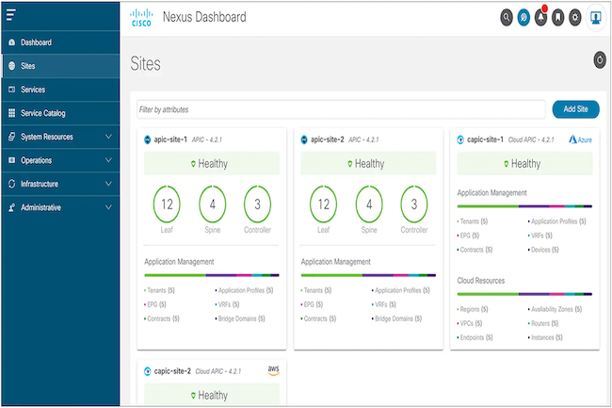Collapse the sidebar with the hamburger icon
Viewport: 612px width, 408px height.
pos(10,15)
